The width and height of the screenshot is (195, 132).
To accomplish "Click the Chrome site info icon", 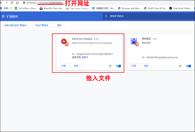I will tap(24, 3).
